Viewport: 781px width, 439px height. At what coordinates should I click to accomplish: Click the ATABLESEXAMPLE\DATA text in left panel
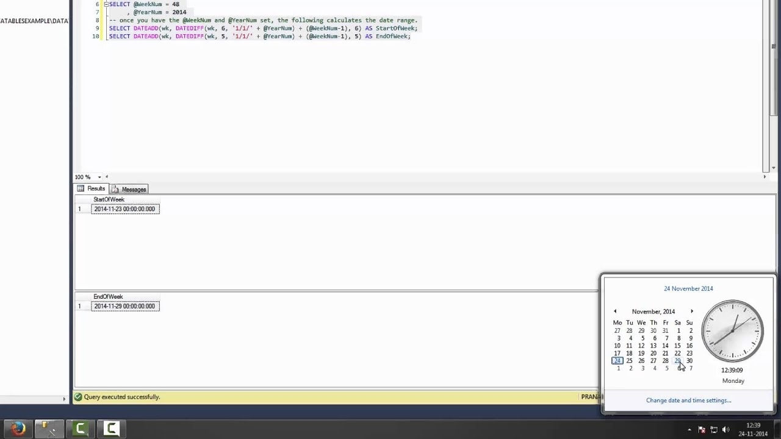(x=34, y=21)
